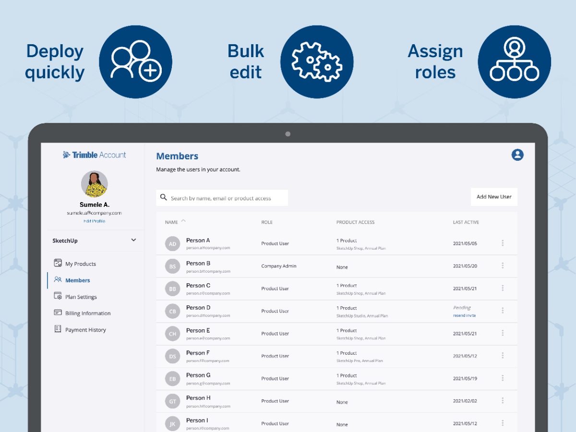Click the PRODUCT ACCESS column header

356,222
